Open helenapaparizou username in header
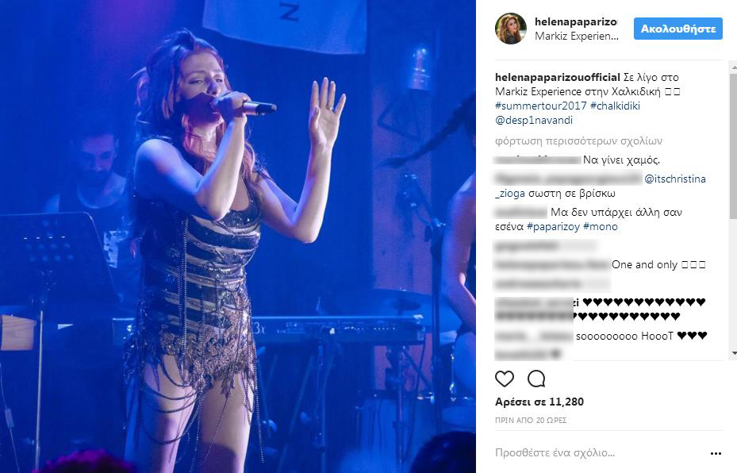 [x=576, y=21]
